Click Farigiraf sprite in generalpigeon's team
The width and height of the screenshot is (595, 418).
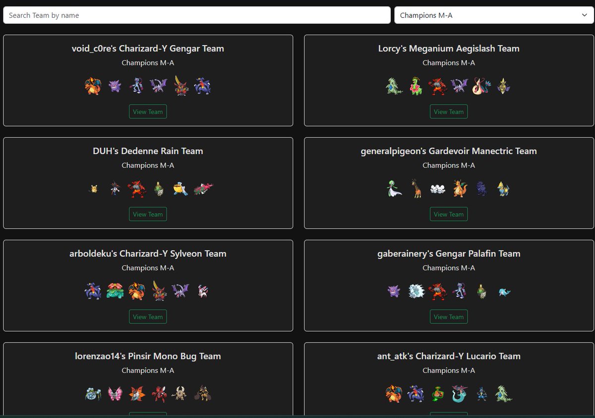[416, 188]
